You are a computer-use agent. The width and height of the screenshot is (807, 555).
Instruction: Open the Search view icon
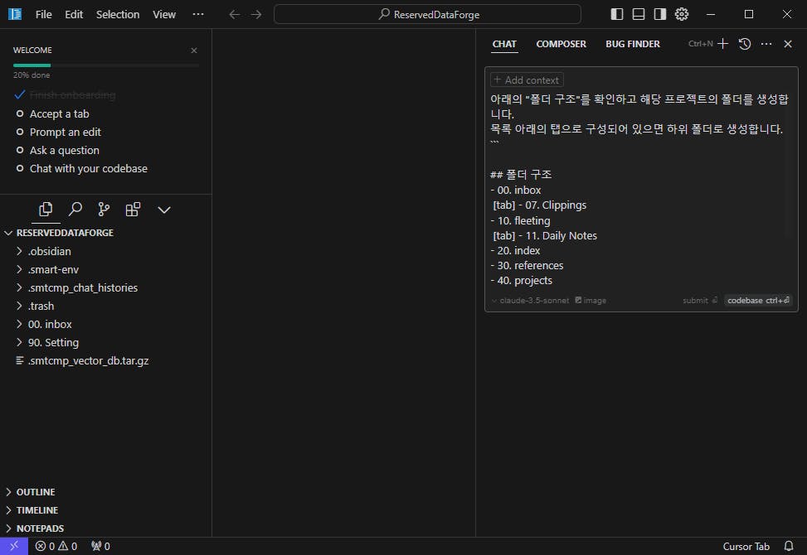click(x=75, y=209)
